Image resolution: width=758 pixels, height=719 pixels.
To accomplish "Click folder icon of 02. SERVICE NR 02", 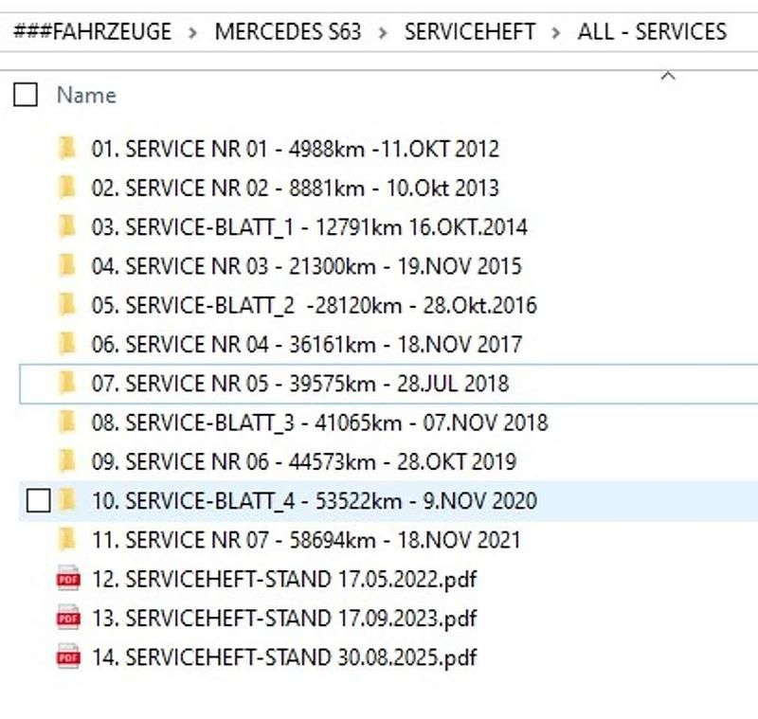I will point(67,187).
